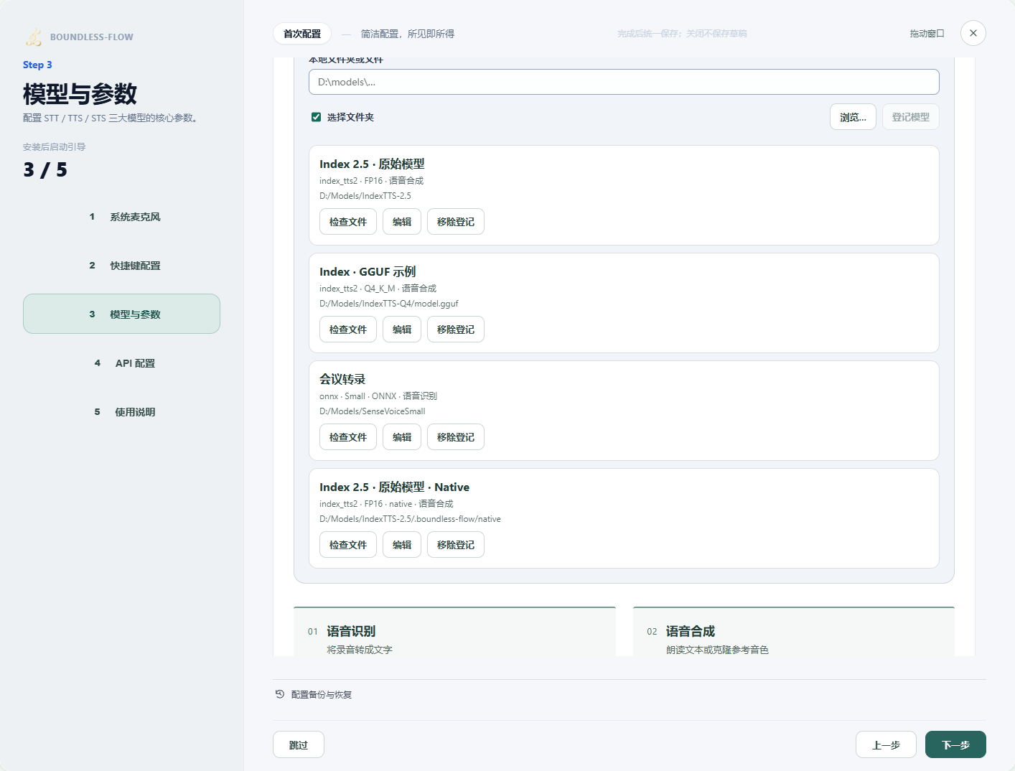Click the path D:/Models/IndexTTS-2.5 text
This screenshot has height=771, width=1015.
coord(365,196)
